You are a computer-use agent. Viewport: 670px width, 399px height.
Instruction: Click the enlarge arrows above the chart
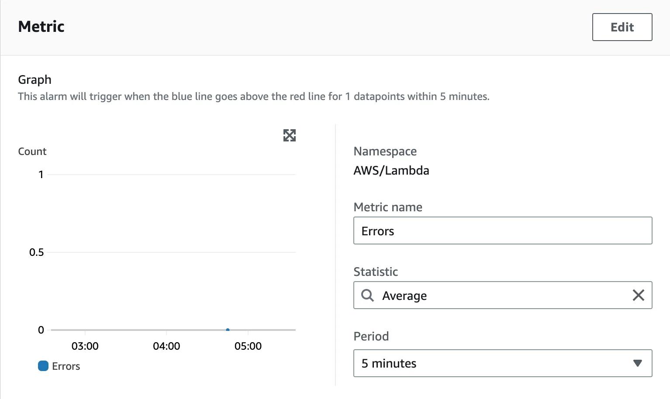[289, 135]
